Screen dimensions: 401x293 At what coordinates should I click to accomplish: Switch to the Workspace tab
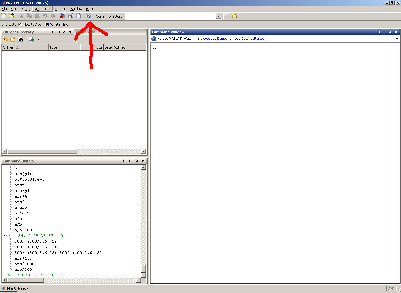85,32
